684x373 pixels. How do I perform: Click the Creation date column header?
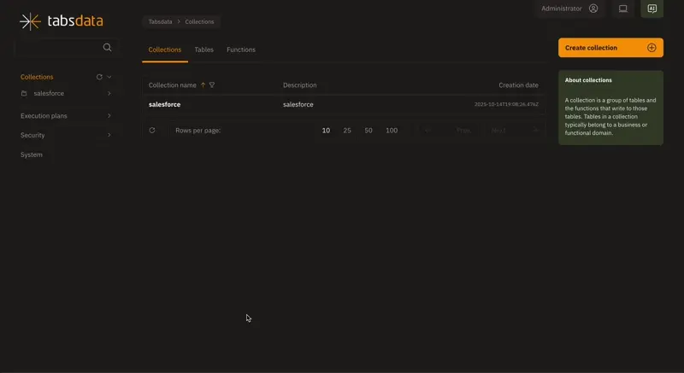point(518,85)
